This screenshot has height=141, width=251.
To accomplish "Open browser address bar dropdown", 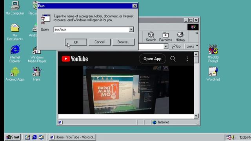I will coord(166,47).
